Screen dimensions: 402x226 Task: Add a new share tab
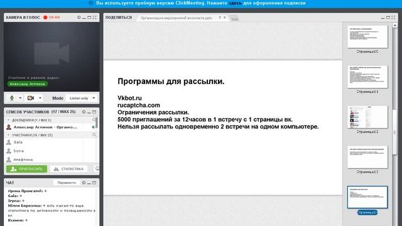tap(234, 18)
